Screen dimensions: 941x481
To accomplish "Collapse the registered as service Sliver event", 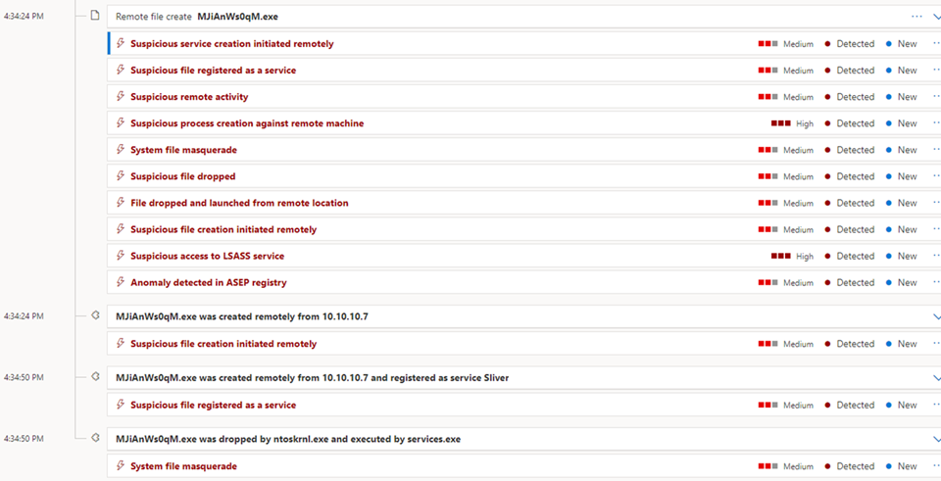I will (935, 377).
